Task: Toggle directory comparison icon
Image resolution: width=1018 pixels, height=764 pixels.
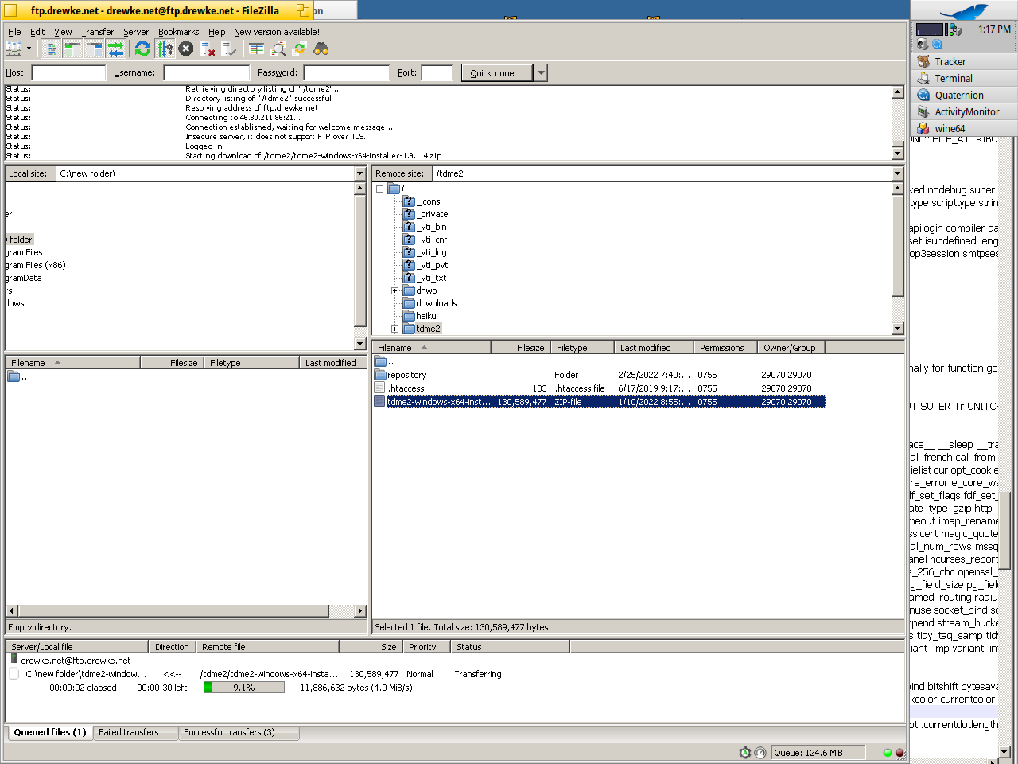Action: tap(278, 49)
